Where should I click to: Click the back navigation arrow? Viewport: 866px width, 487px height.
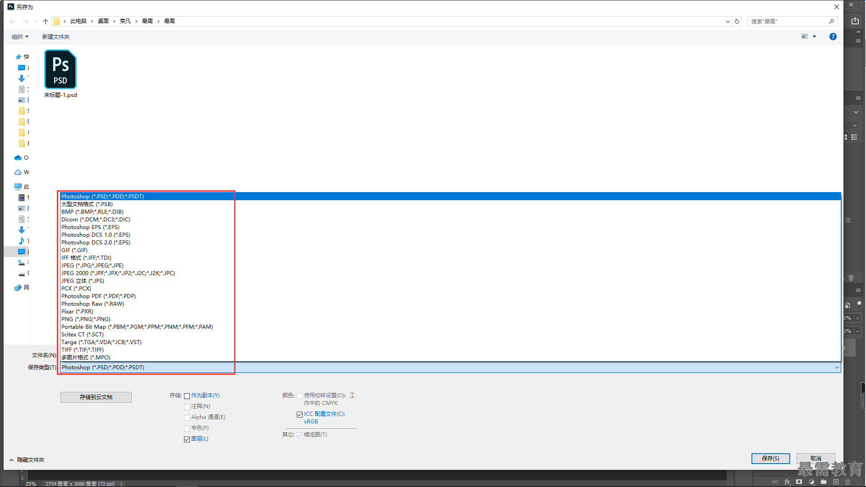click(x=13, y=21)
